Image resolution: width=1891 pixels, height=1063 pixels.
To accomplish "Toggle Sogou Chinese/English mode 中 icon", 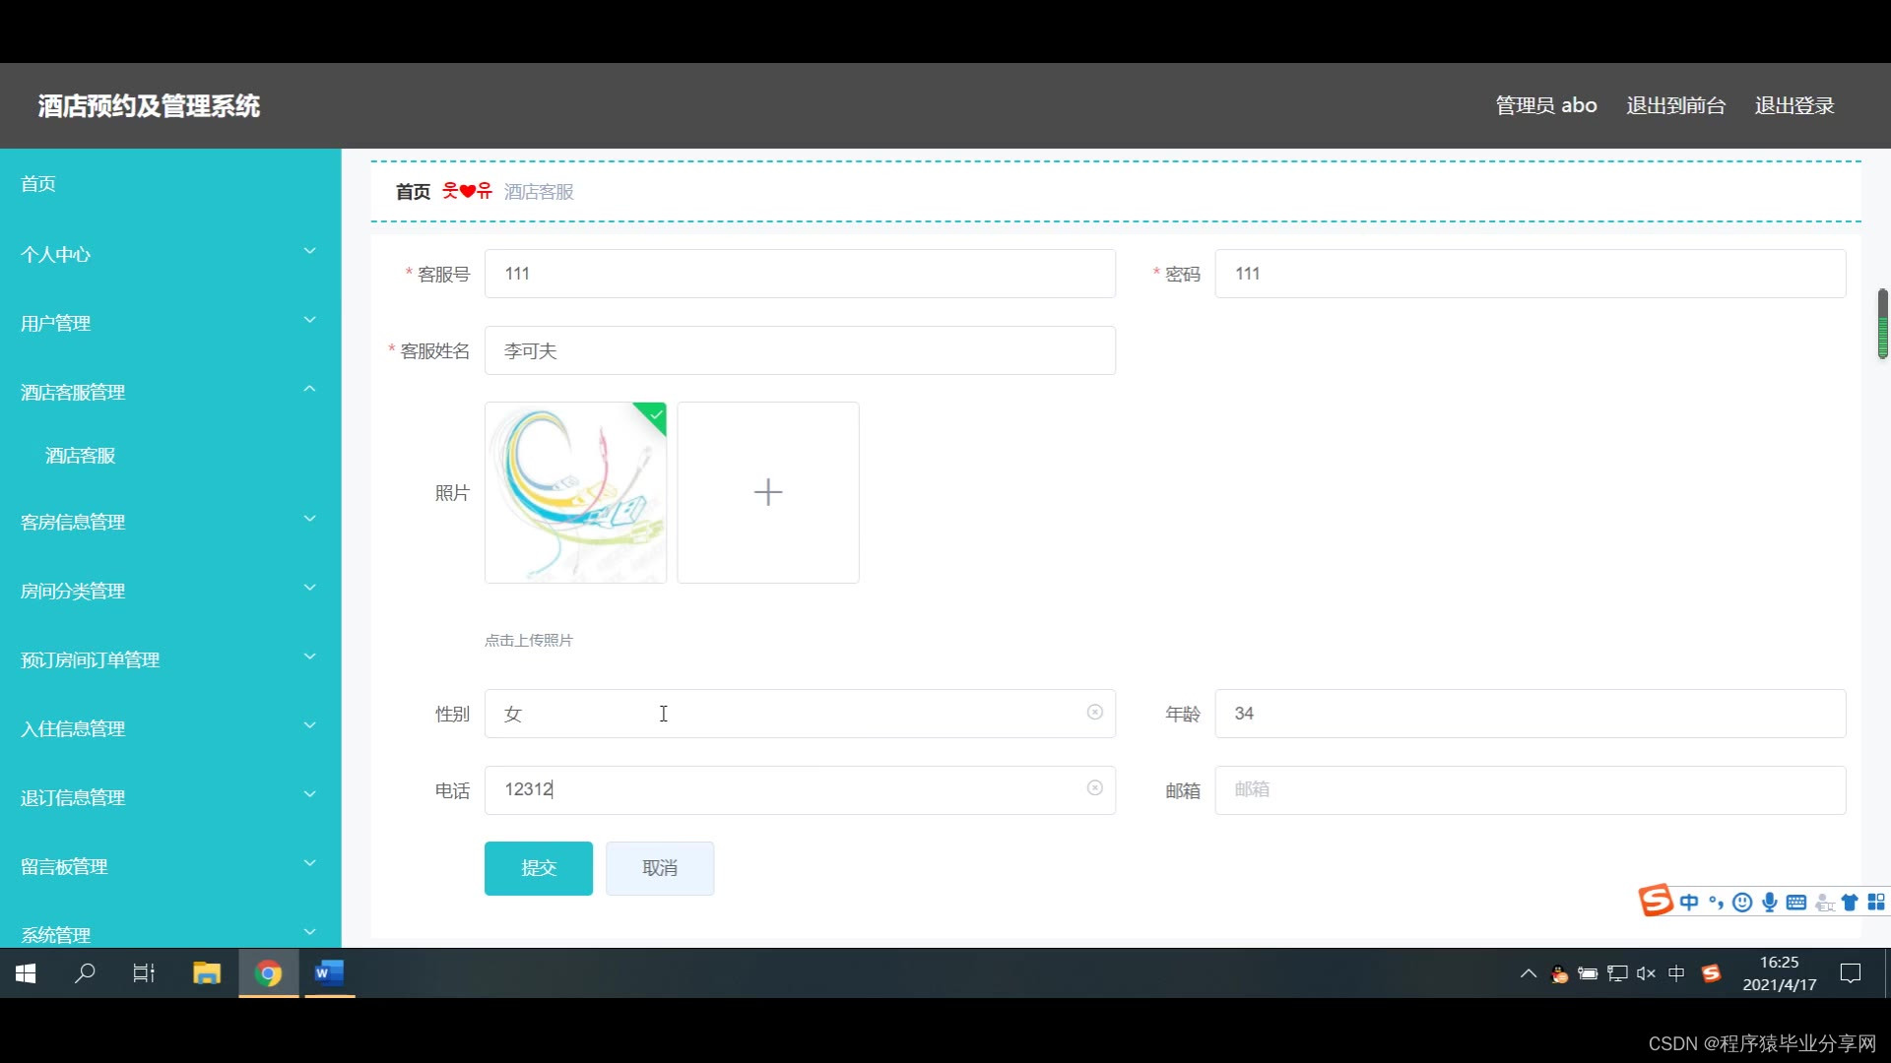I will (1689, 903).
